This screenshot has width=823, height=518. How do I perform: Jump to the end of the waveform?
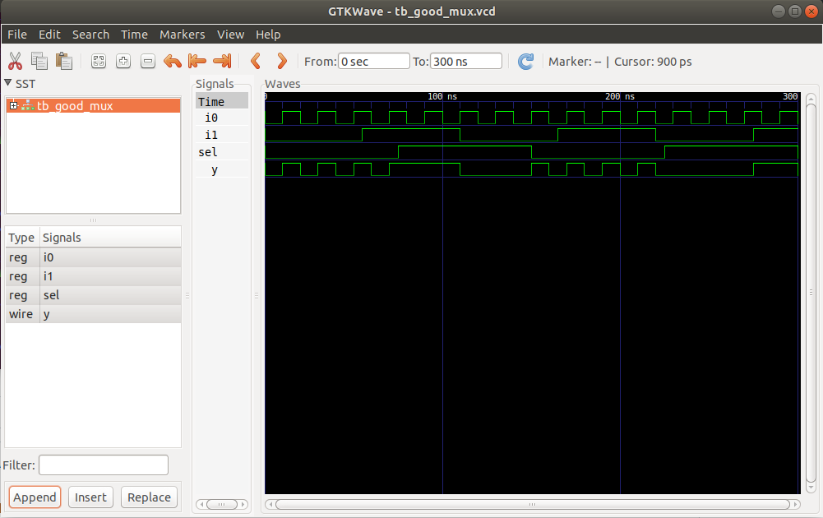[x=221, y=61]
